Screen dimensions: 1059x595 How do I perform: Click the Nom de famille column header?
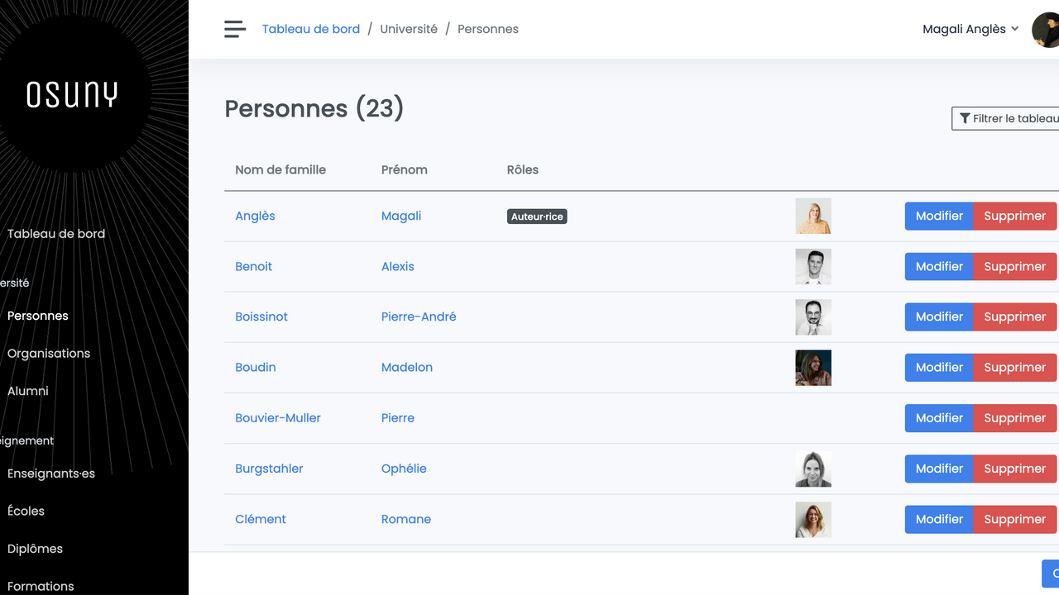[x=280, y=169]
